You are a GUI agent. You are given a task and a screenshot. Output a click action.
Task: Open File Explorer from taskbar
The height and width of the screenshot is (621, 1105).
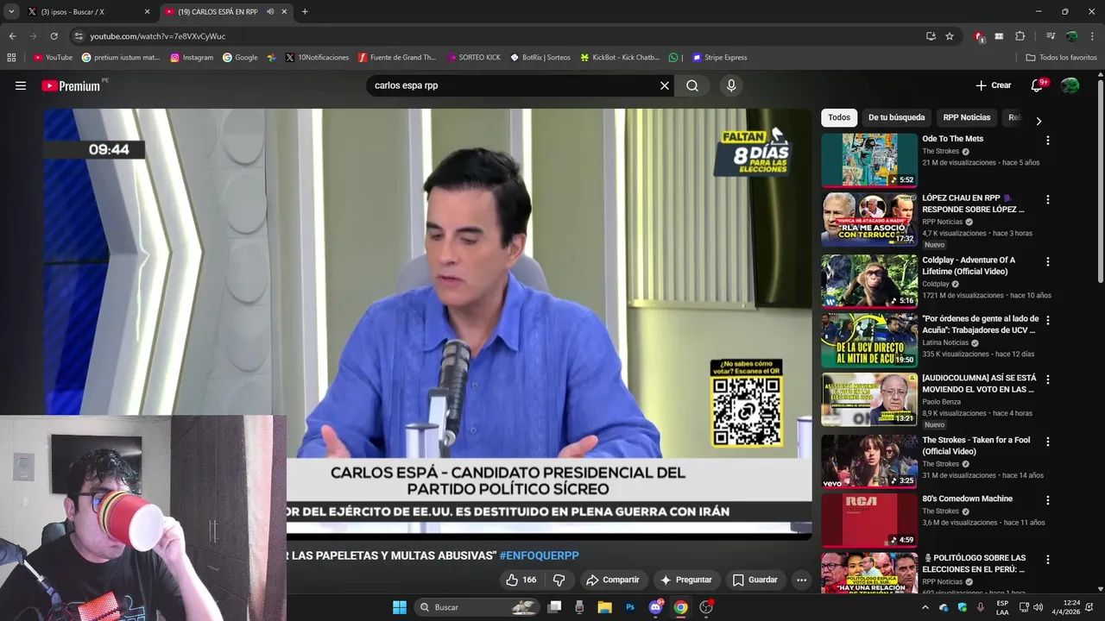click(x=605, y=607)
